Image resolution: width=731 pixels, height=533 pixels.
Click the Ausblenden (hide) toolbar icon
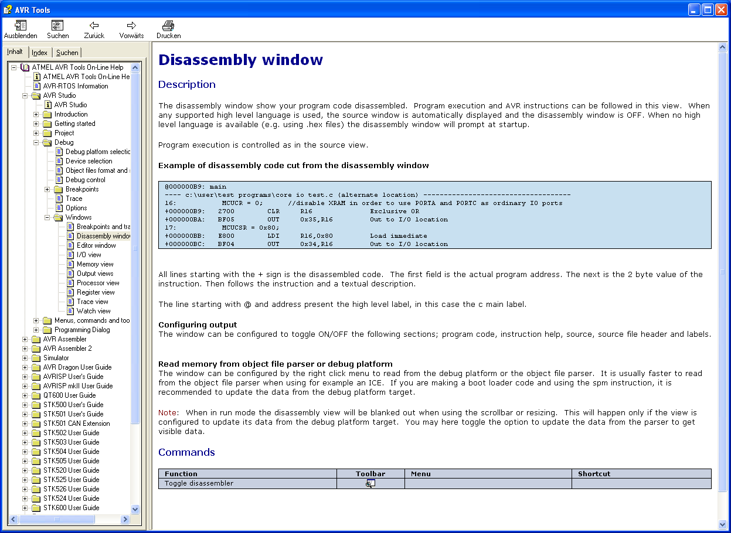[x=21, y=25]
